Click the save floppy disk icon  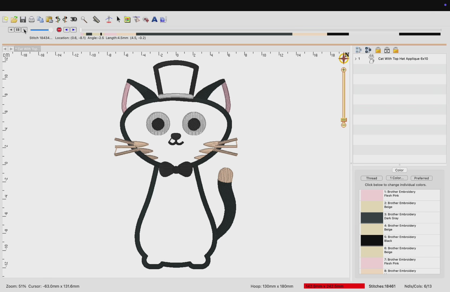[23, 19]
